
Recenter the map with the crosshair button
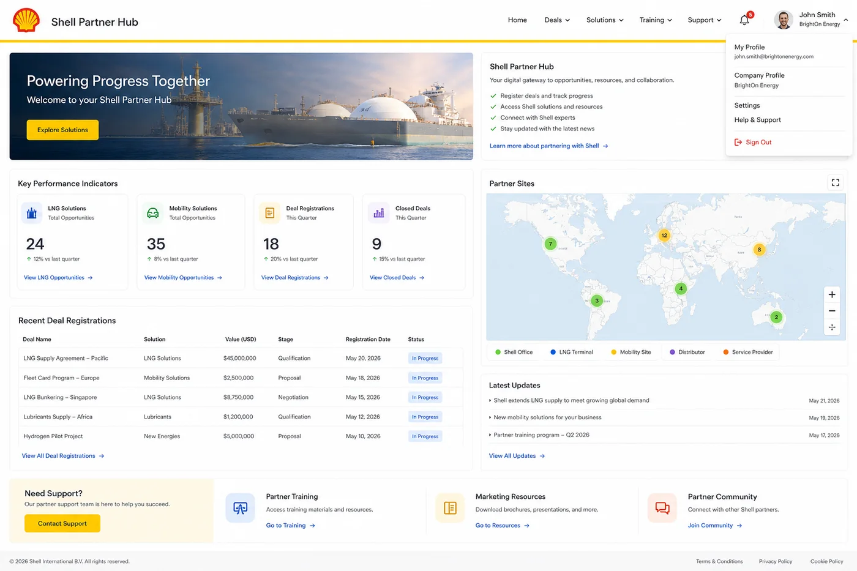click(832, 327)
